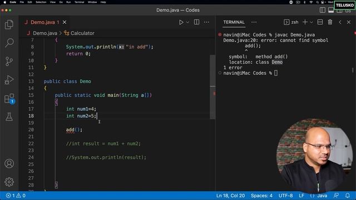This screenshot has height=200, width=356.
Task: Open the Search view in activity bar
Action: click(x=9, y=43)
